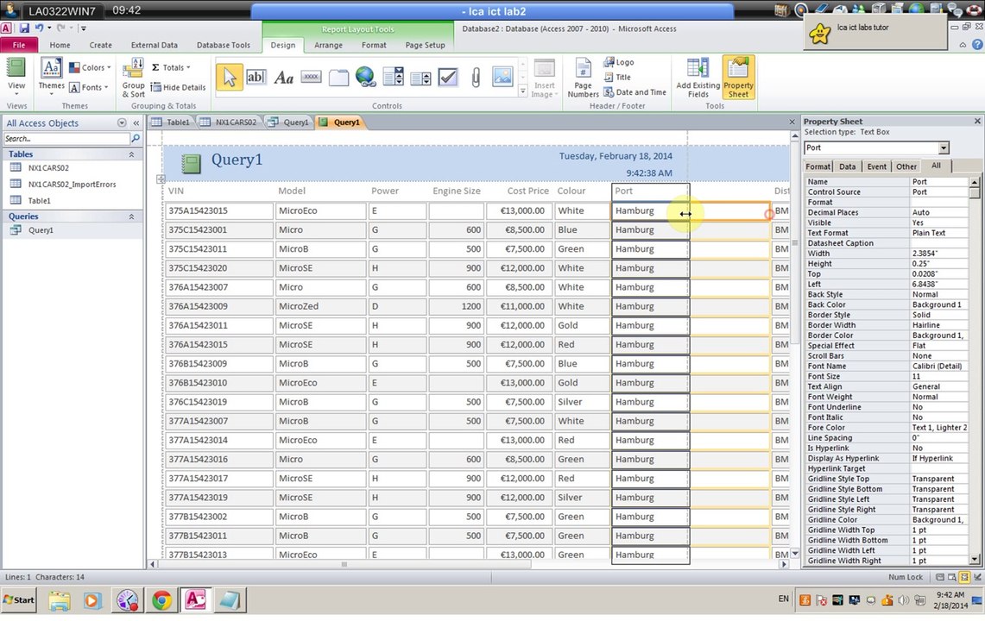Click Add Existing Fields
Screen dimensions: 985x621
point(698,78)
